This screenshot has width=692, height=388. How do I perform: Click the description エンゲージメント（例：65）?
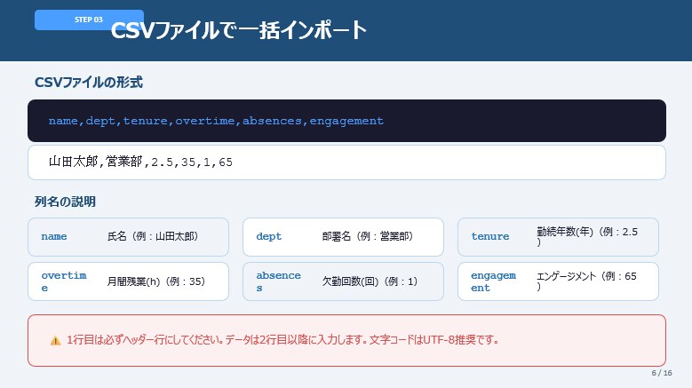point(586,281)
